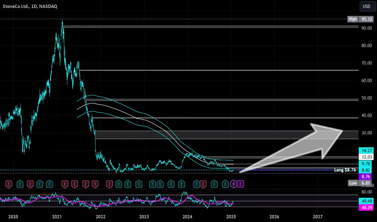The width and height of the screenshot is (377, 222).
Task: Click the 2022 label on the time axis
Action: (x=100, y=217)
